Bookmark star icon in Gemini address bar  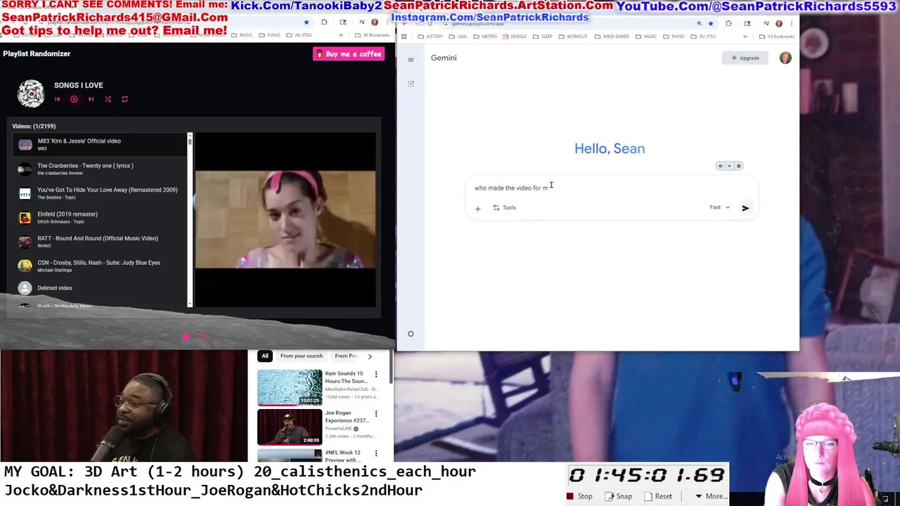pyautogui.click(x=711, y=23)
